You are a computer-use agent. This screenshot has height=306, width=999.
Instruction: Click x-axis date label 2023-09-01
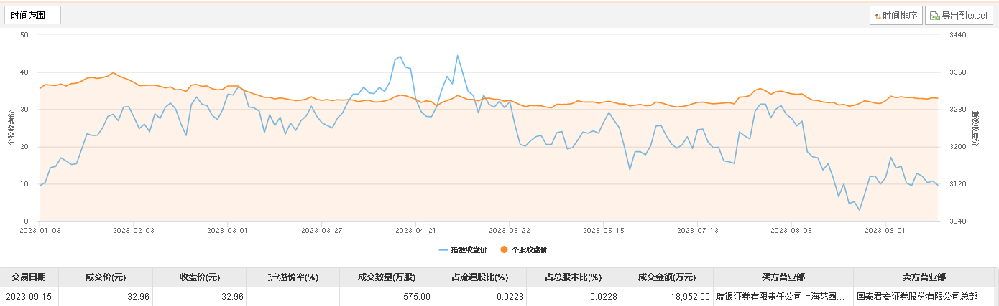(885, 231)
